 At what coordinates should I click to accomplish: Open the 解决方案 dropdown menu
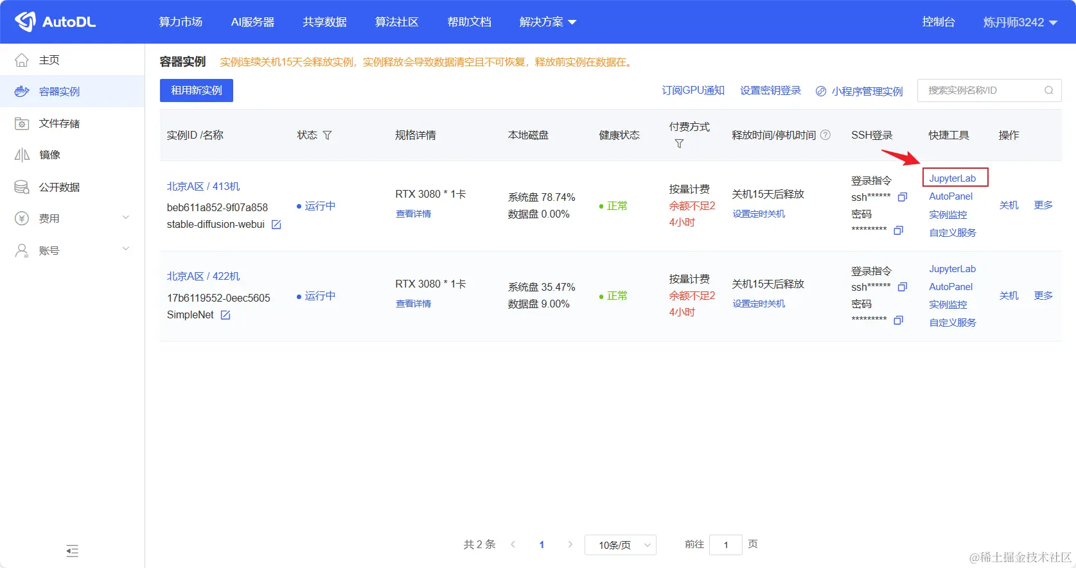click(547, 22)
